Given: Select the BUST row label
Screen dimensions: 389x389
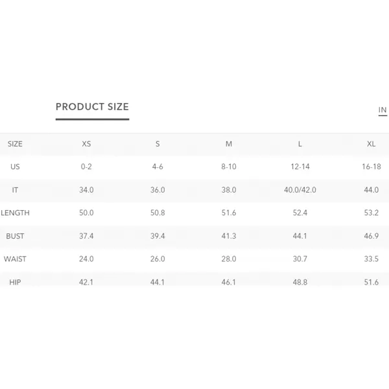Looking at the screenshot, I should [15, 236].
